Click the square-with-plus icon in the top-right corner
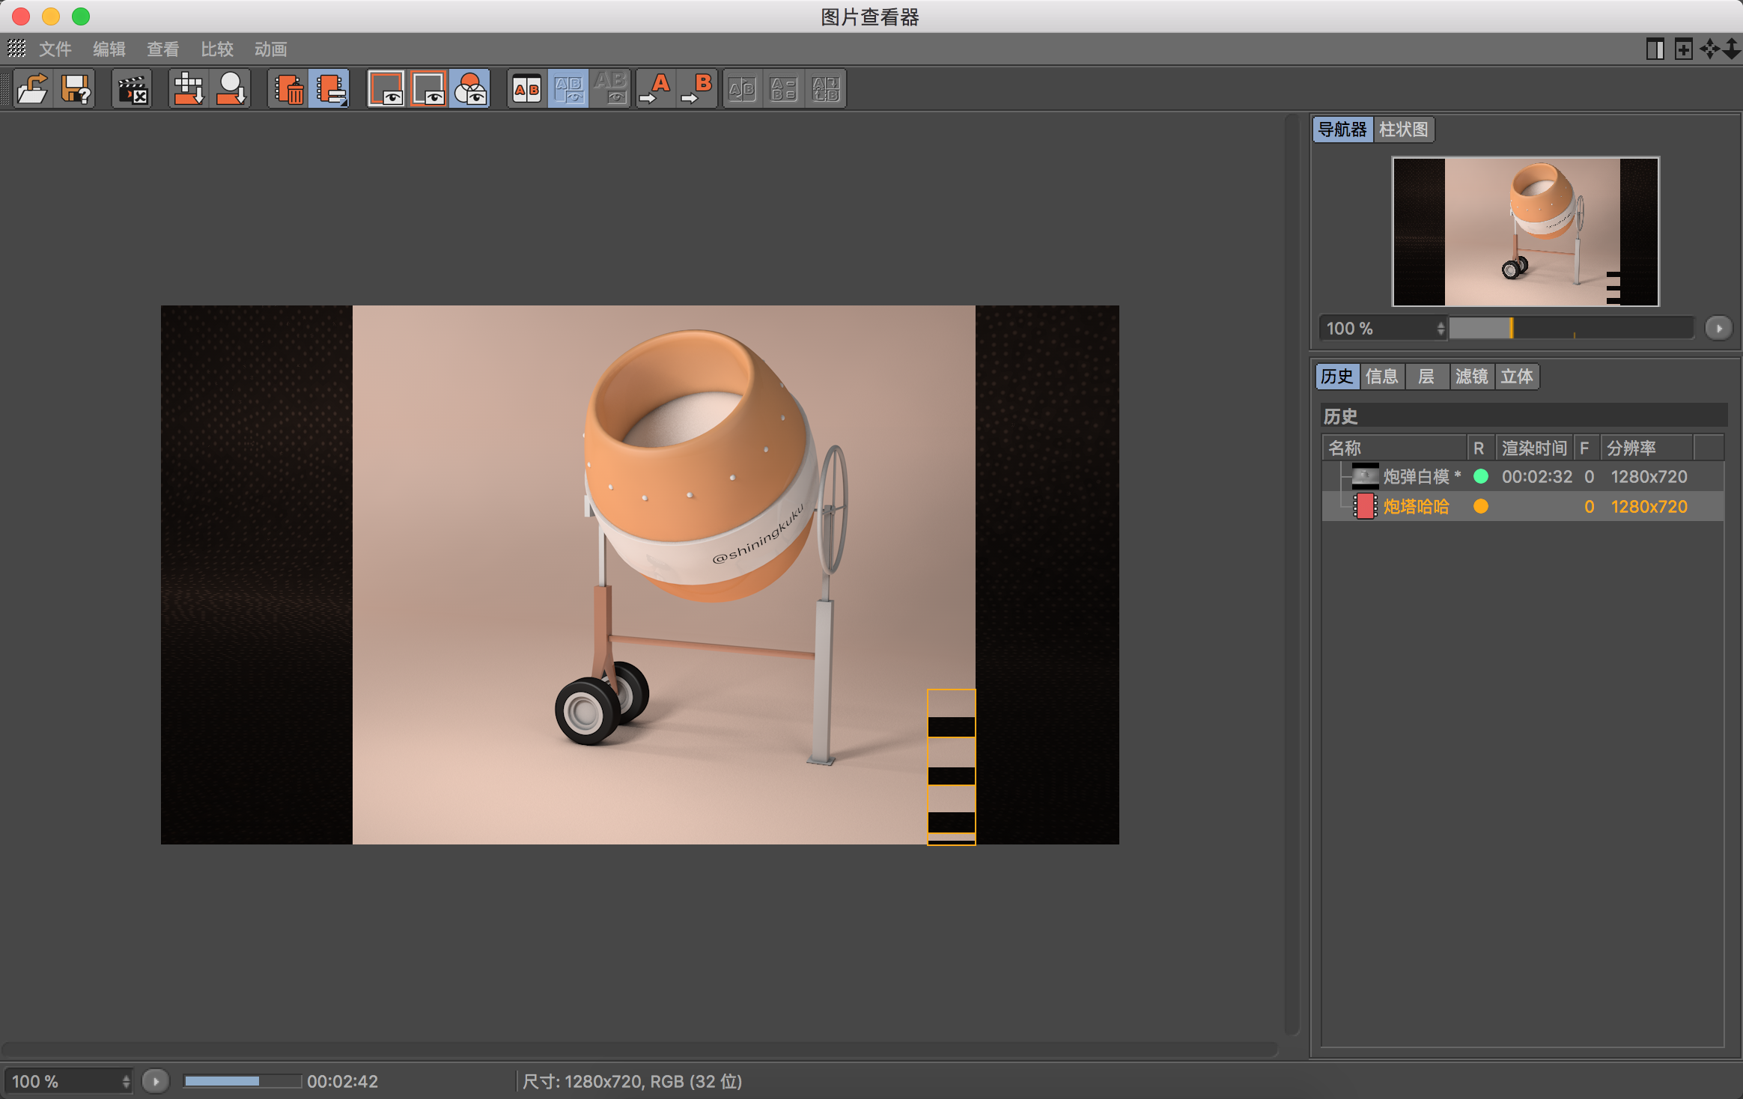1743x1099 pixels. pyautogui.click(x=1683, y=49)
